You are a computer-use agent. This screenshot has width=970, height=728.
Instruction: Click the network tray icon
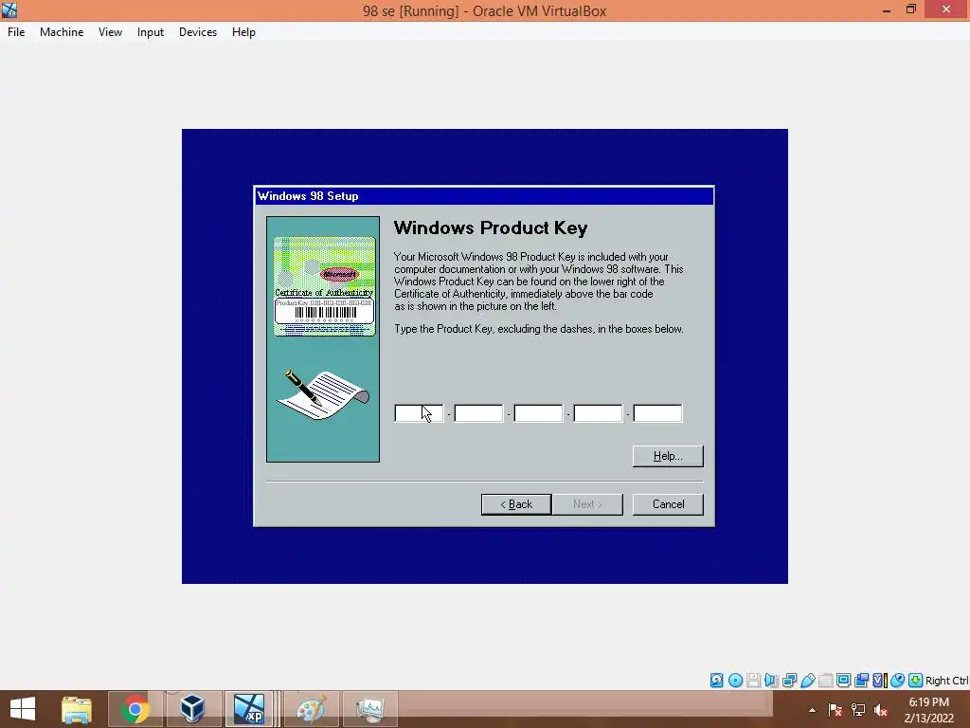tap(858, 710)
